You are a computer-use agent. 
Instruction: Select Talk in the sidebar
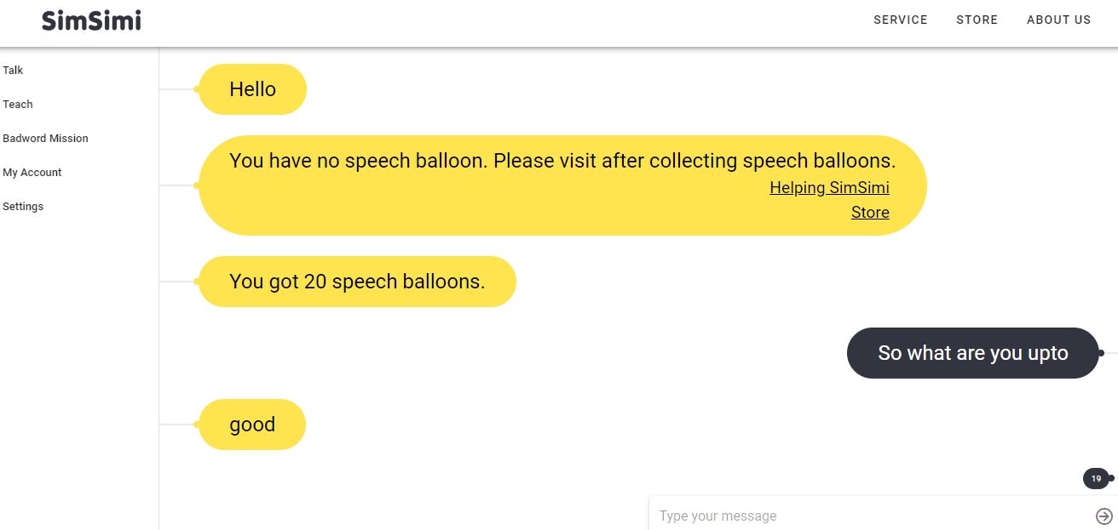coord(13,70)
